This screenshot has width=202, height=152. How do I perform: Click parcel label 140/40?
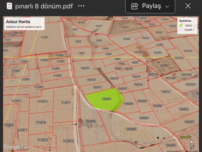pos(16,101)
